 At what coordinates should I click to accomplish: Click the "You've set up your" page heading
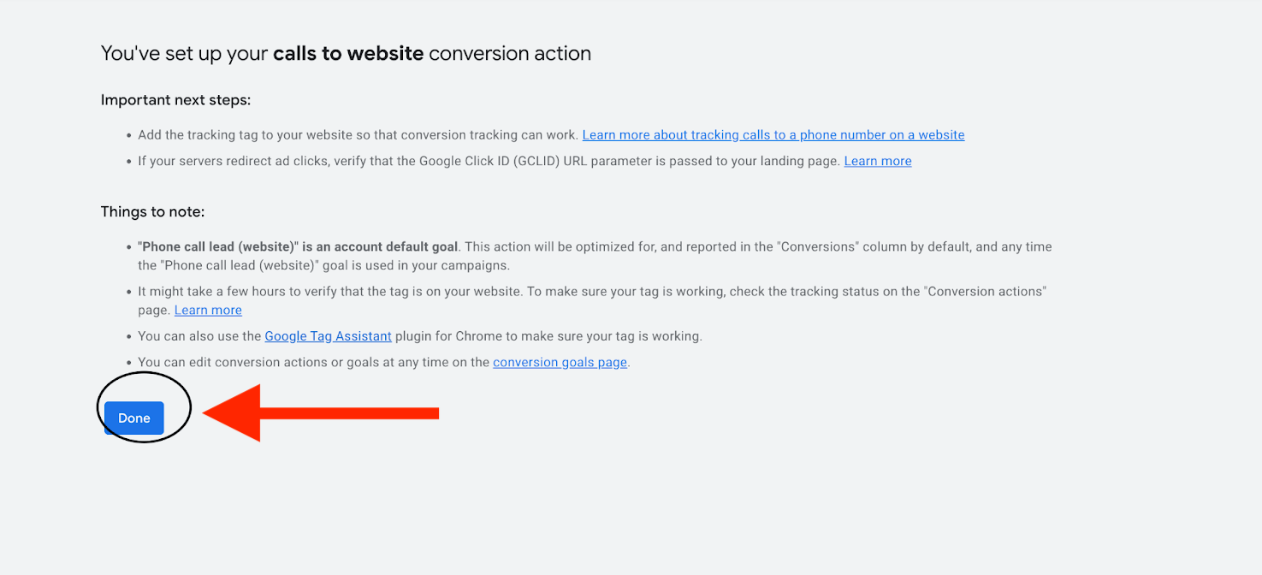(x=185, y=54)
